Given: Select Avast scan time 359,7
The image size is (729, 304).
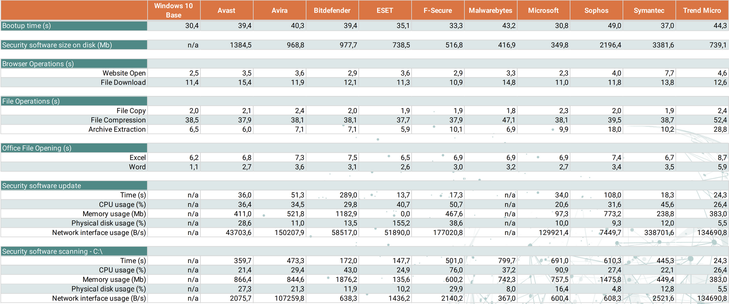Looking at the screenshot, I should [243, 260].
